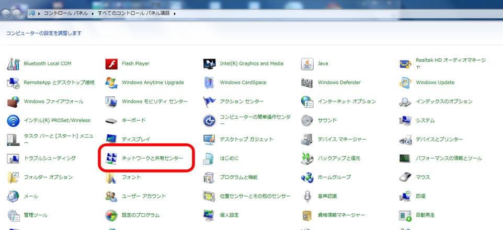Screen dimensions: 503x230
Task: Click the Windows Update icon
Action: 405,83
